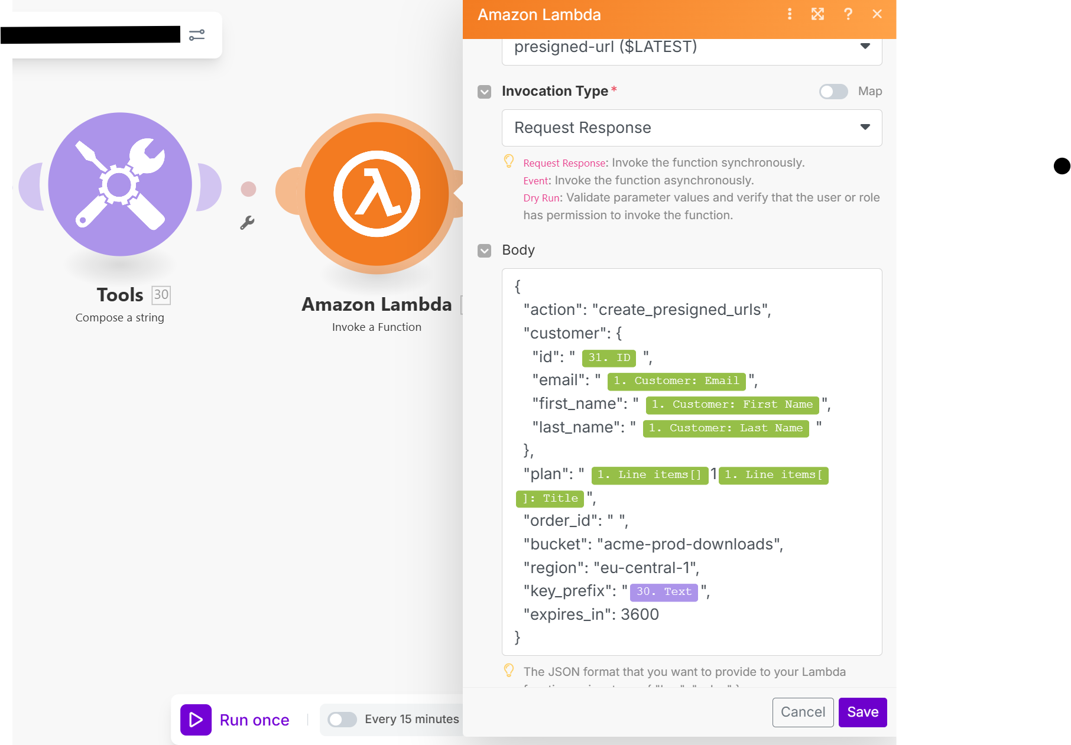Select the first '1. Line items[]' pill
Screen dimensions: 1071x745
coord(650,475)
